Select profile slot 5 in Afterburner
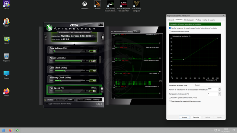Viewport: 237px width, 133px height. tap(66, 100)
